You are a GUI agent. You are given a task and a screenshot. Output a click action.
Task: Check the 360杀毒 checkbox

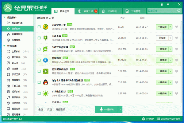(39, 38)
